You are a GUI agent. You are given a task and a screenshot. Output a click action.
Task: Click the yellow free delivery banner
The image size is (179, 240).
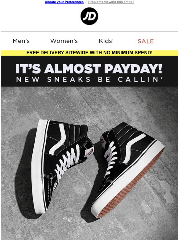(89, 53)
